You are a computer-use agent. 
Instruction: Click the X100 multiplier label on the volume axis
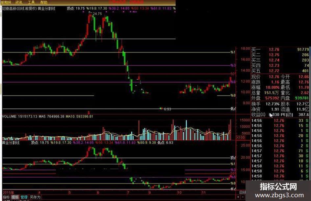click(x=241, y=138)
